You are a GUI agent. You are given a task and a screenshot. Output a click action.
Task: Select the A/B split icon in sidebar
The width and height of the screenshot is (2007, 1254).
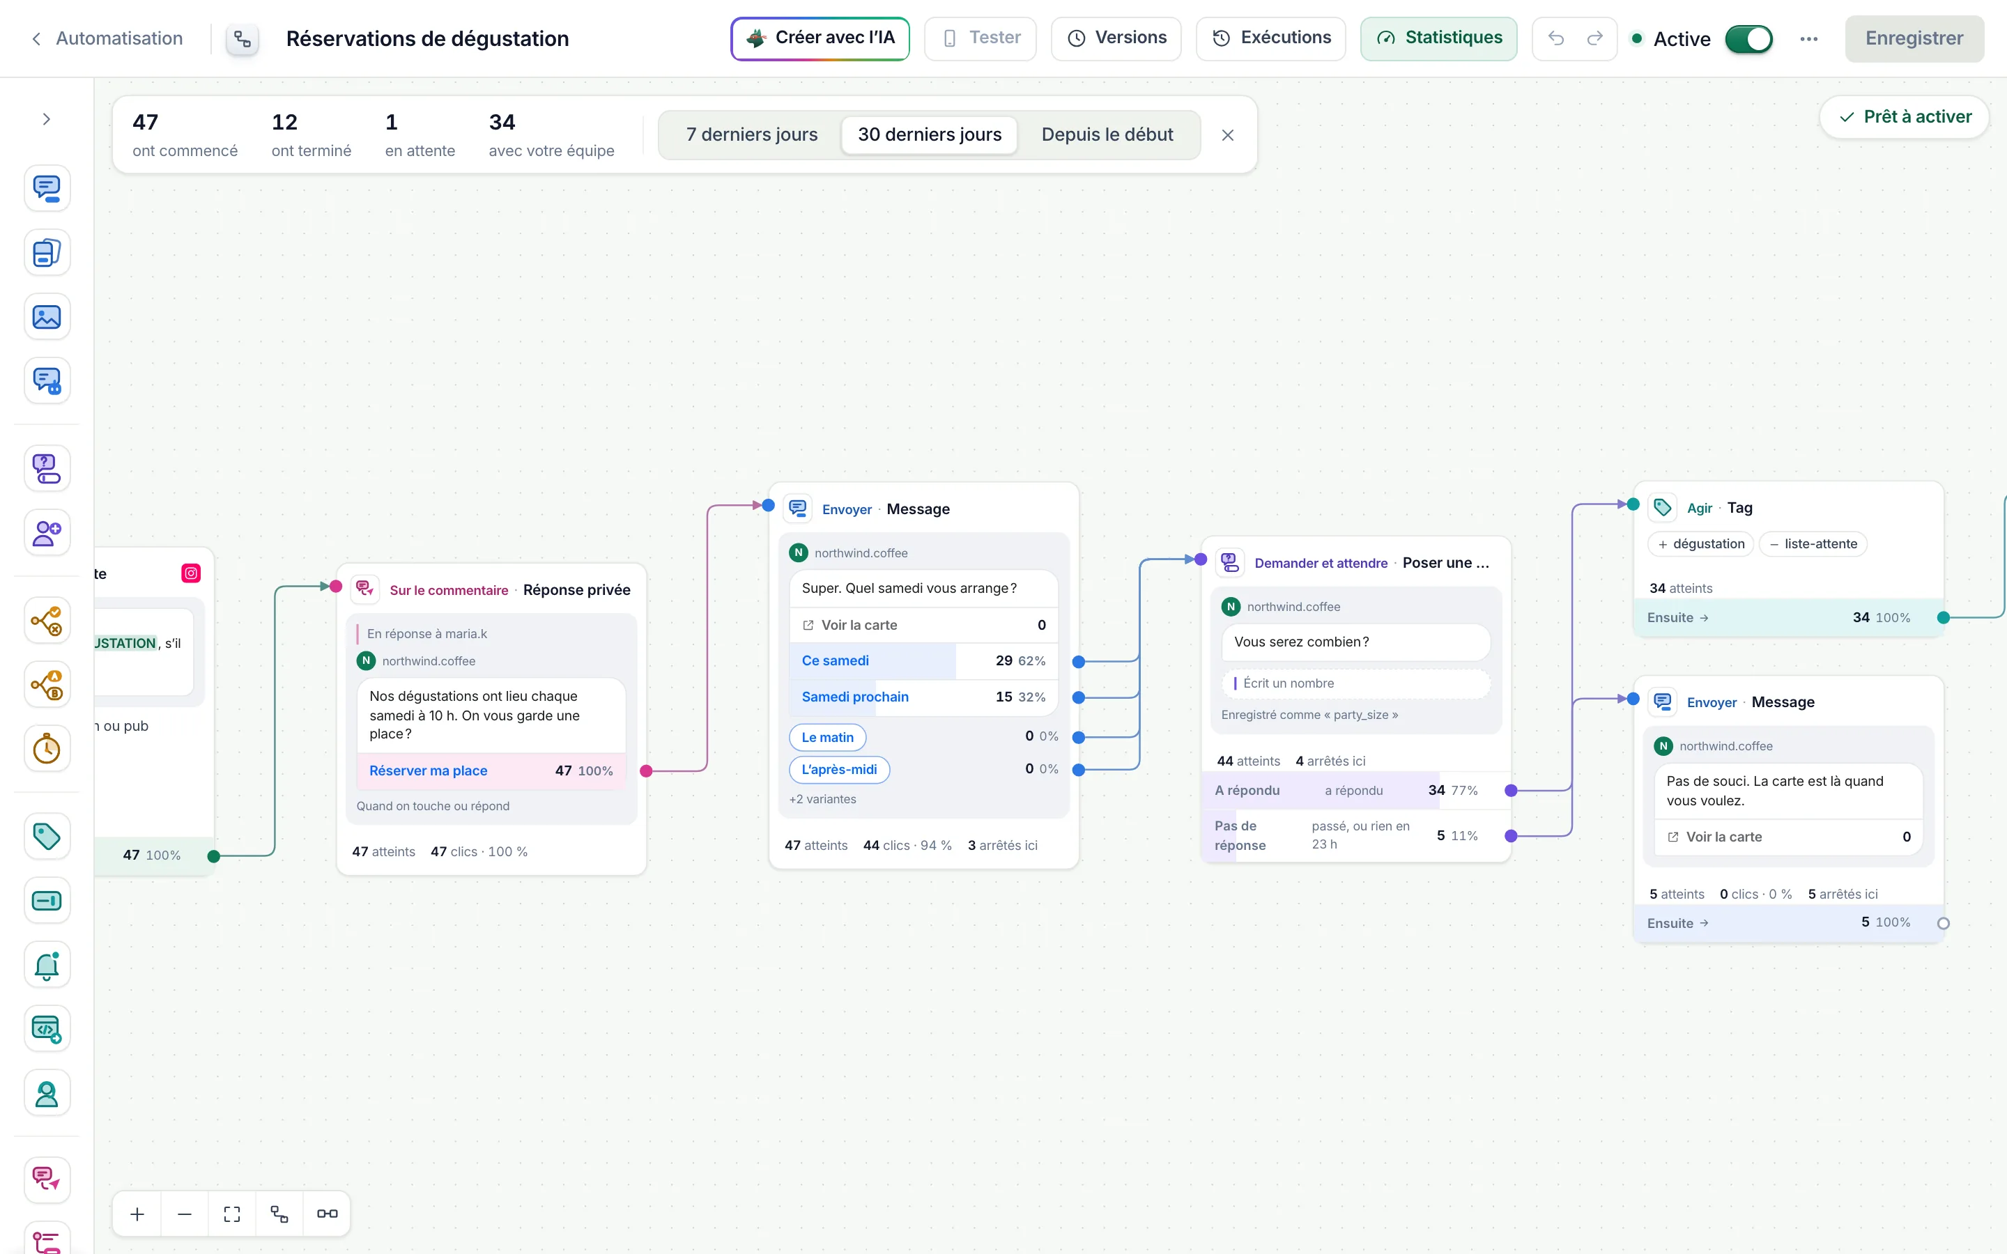(x=47, y=685)
